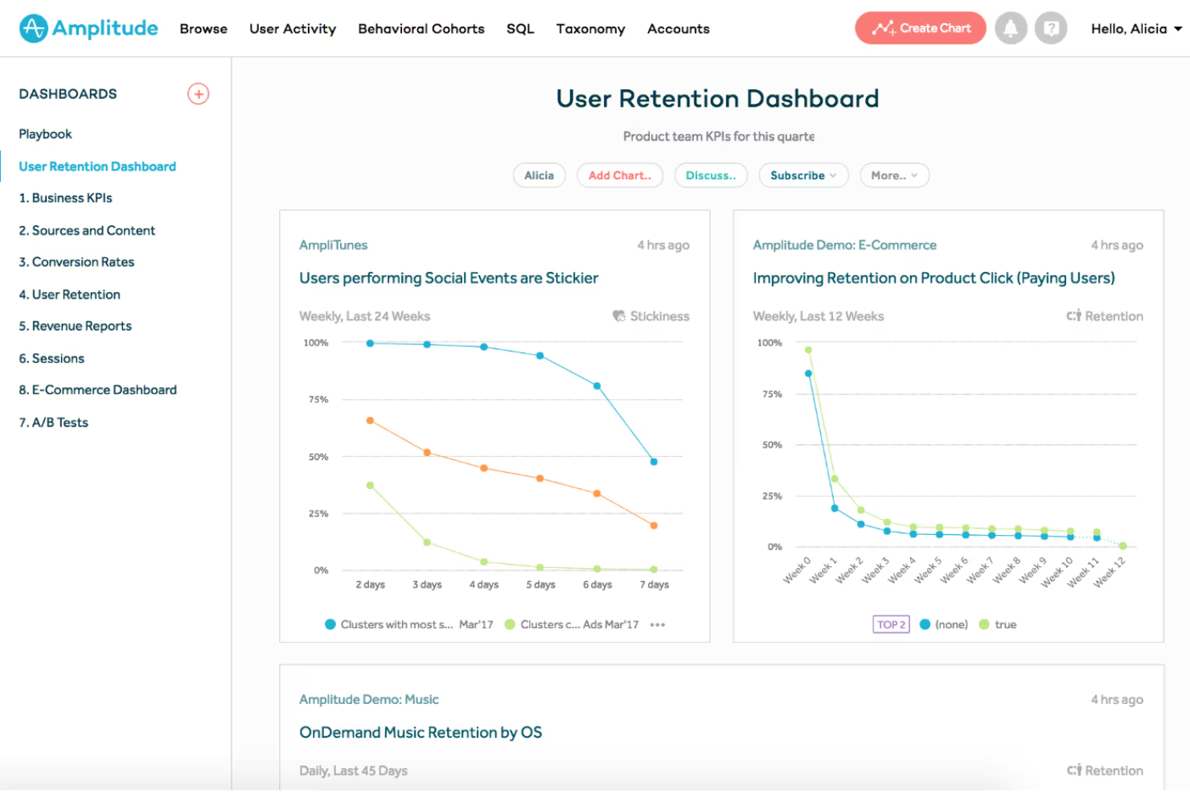The height and width of the screenshot is (794, 1190).
Task: Open 8. E-Commerce Dashboard
Action: [97, 390]
